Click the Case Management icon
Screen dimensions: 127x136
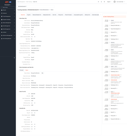tap(2, 26)
